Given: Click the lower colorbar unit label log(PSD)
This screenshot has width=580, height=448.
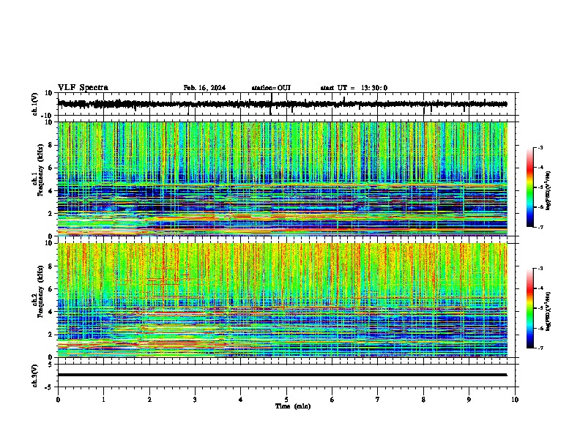Looking at the screenshot, I should coord(549,312).
